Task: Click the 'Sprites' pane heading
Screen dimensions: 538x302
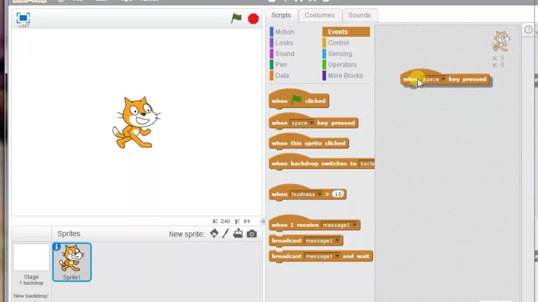Action: pyautogui.click(x=69, y=234)
